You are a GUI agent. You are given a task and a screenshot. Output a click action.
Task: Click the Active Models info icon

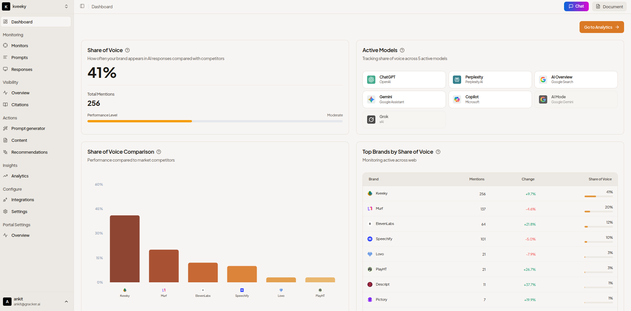coord(402,50)
